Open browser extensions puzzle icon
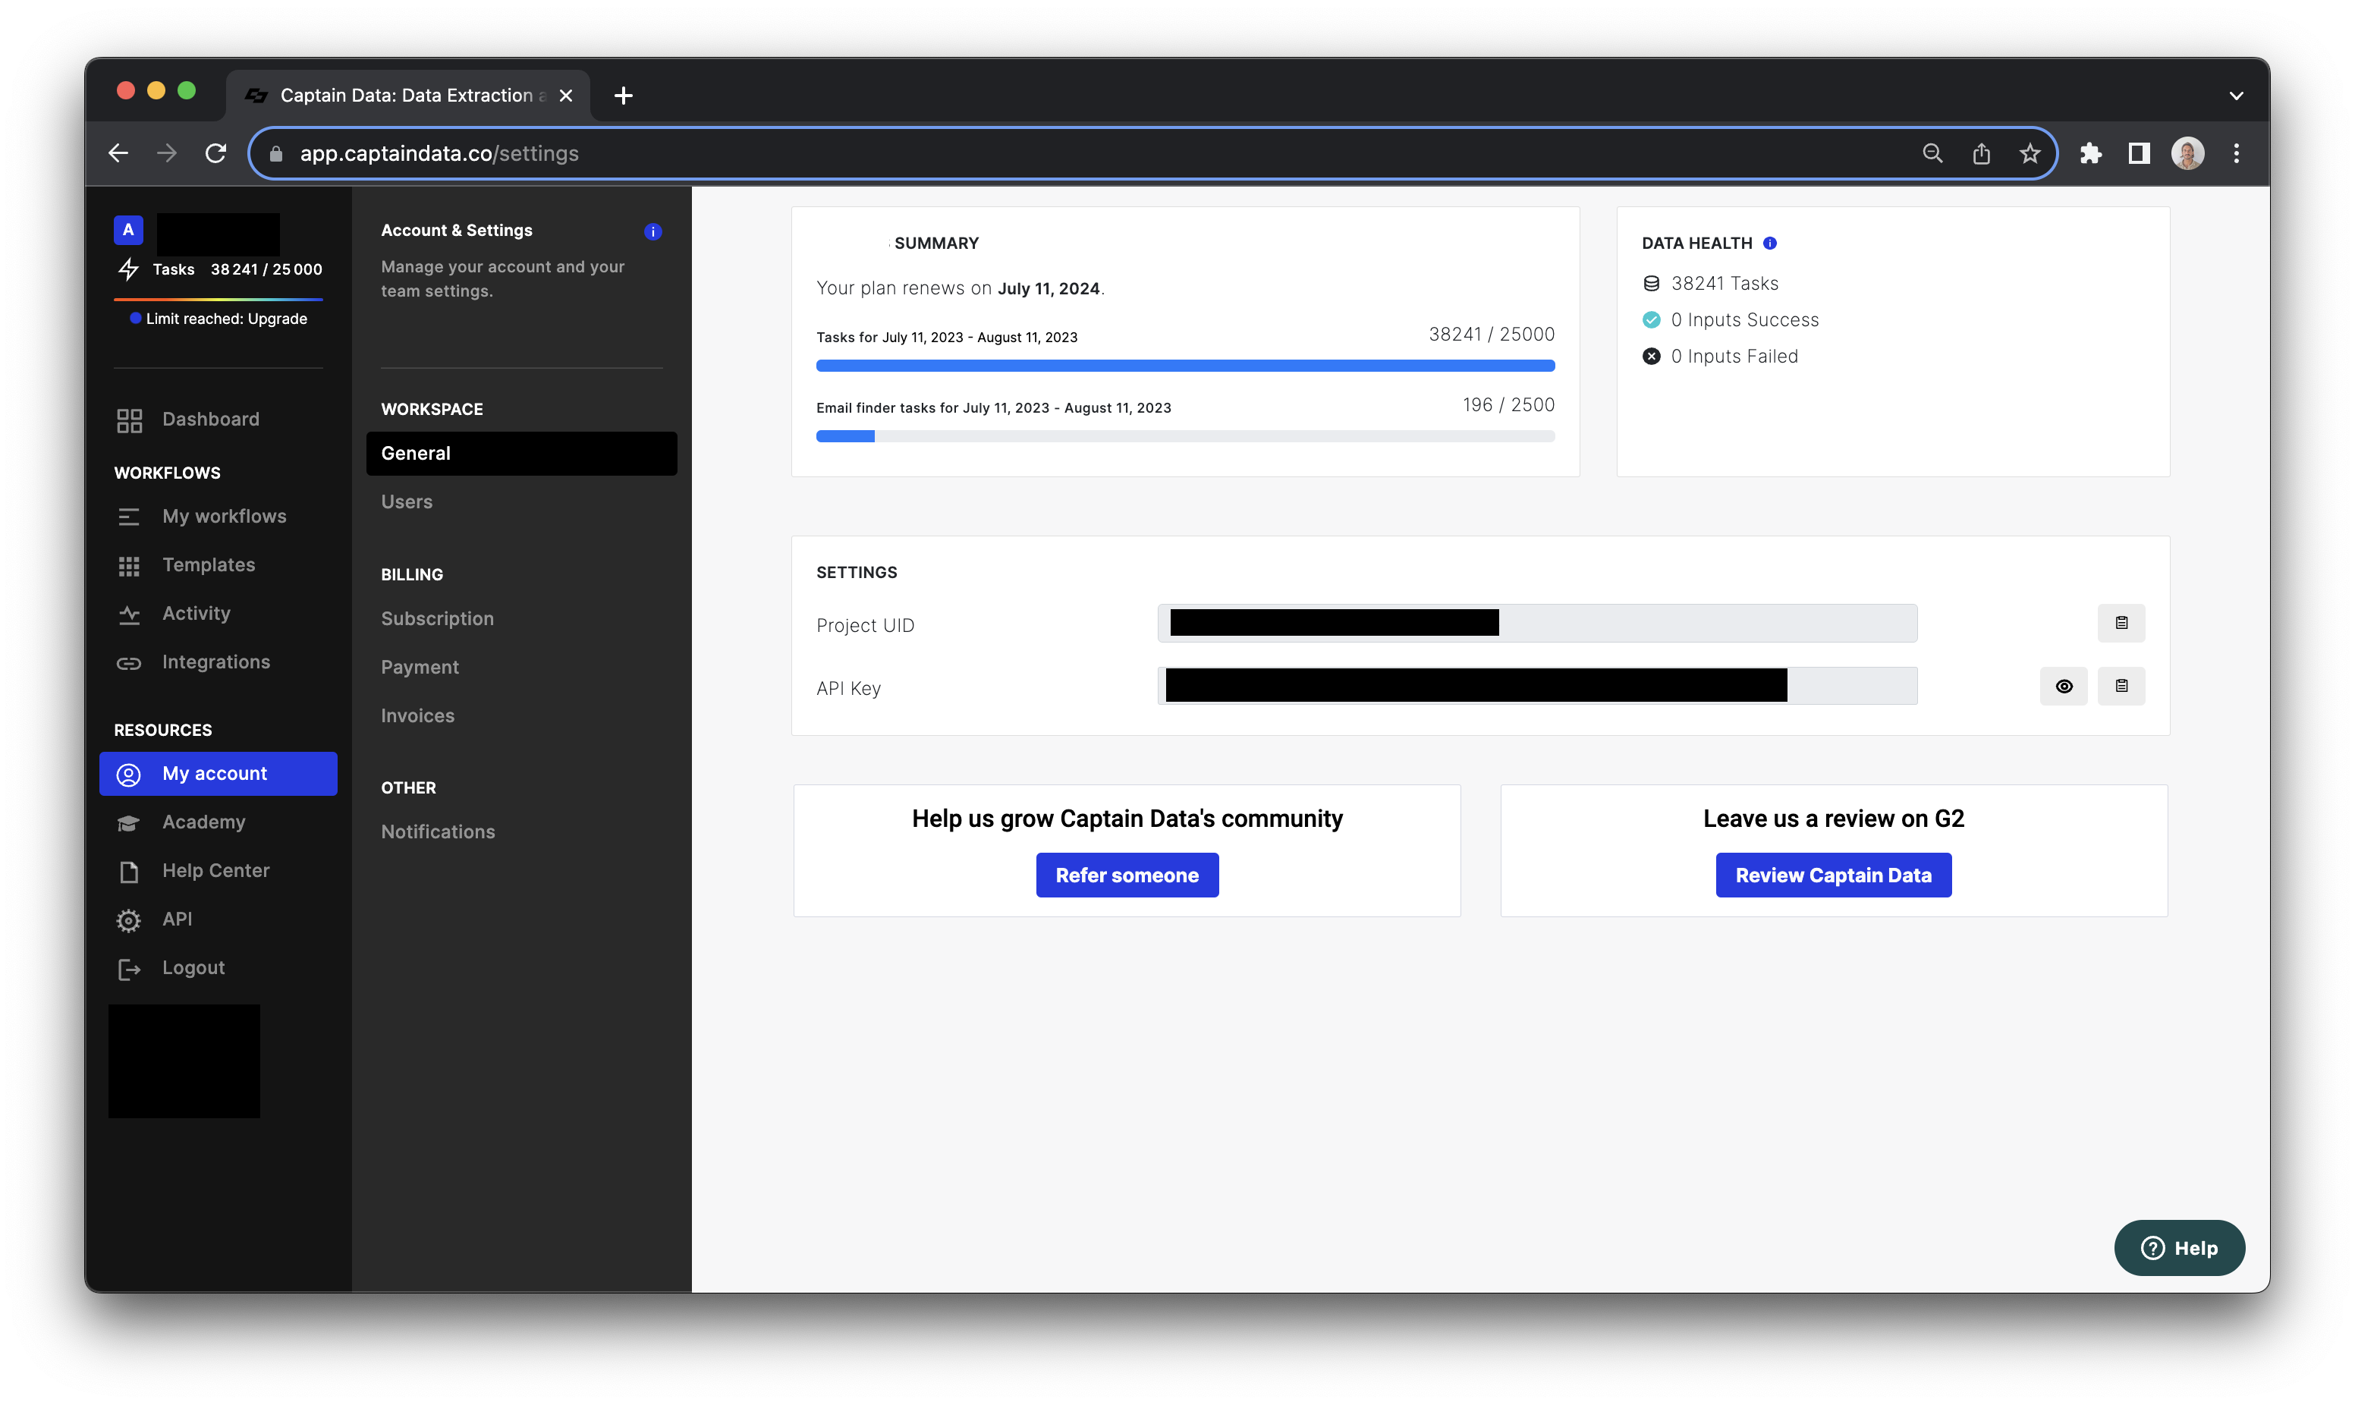 2090,152
